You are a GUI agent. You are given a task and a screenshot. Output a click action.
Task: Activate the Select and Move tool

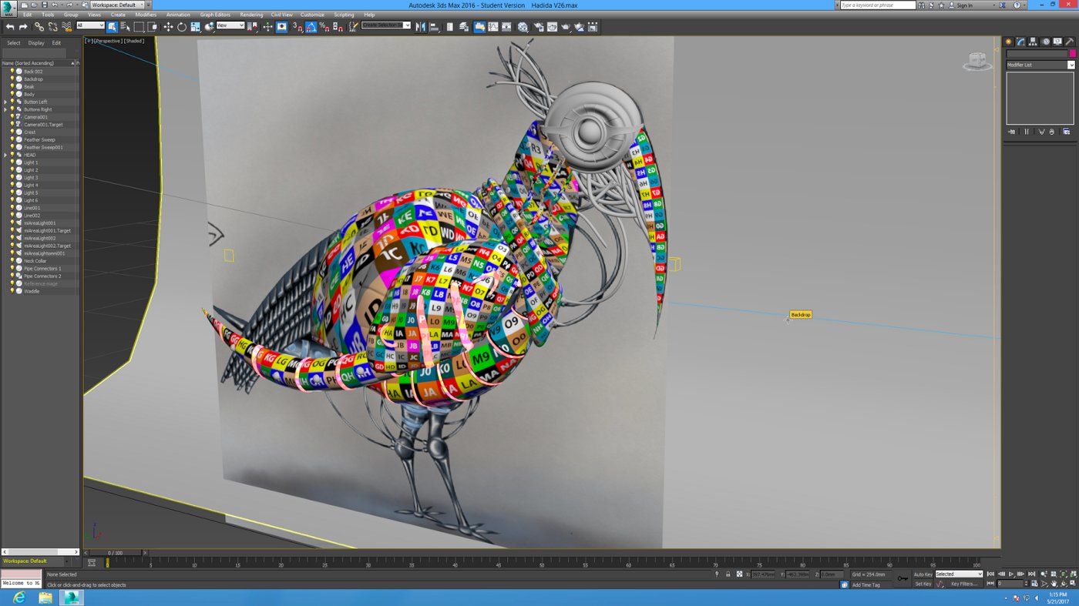(x=168, y=27)
